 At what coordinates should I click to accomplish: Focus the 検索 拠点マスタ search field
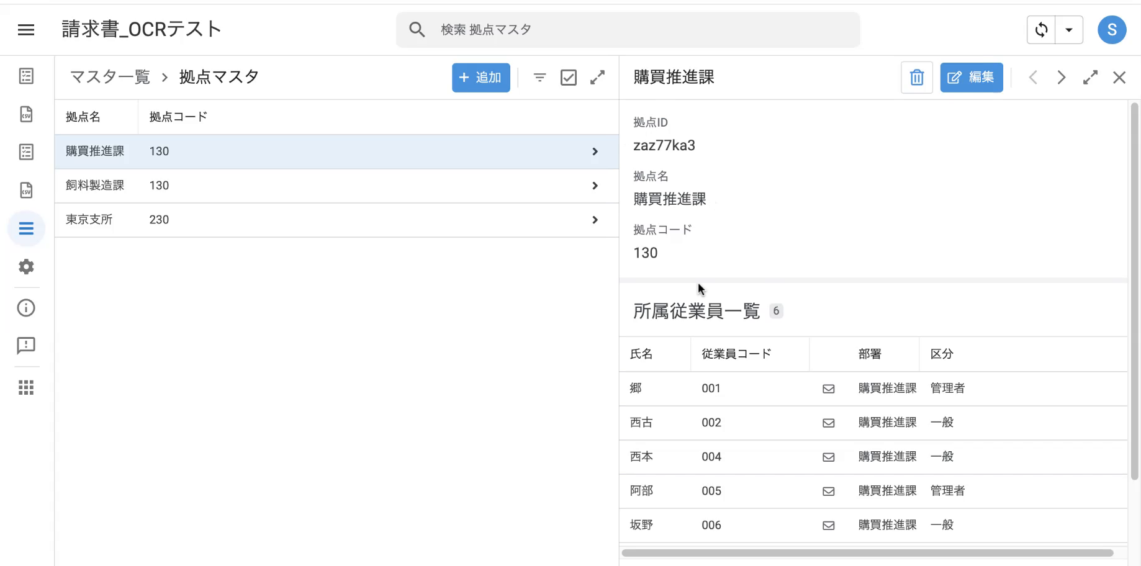628,29
